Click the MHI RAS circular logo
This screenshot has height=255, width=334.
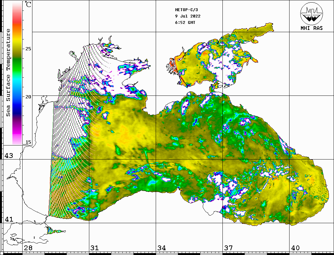[x=312, y=13]
